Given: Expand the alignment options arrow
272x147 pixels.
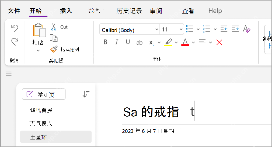Looking at the screenshot, I should 210,42.
